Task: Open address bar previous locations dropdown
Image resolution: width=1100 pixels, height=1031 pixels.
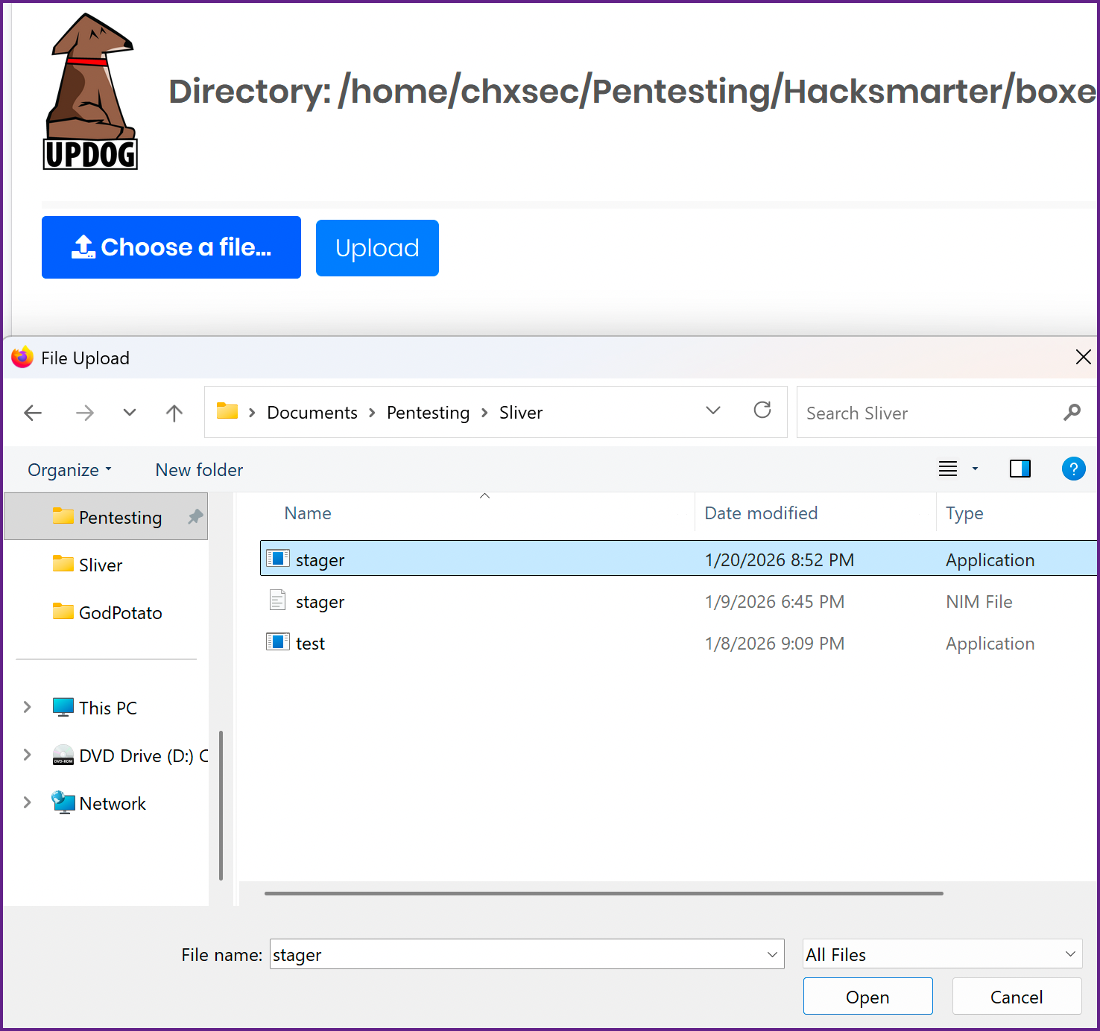Action: [713, 410]
